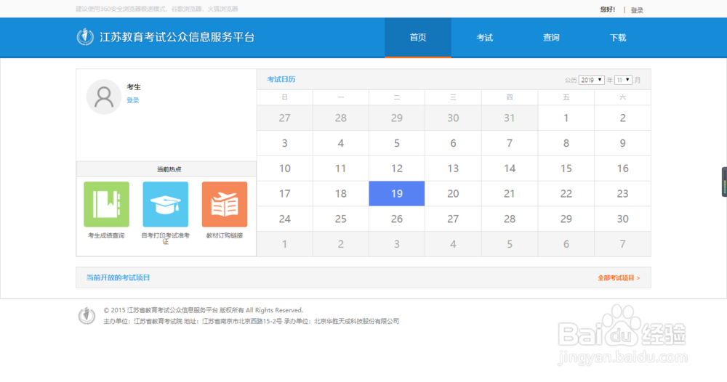Switch to the 下载 tab

[x=618, y=38]
